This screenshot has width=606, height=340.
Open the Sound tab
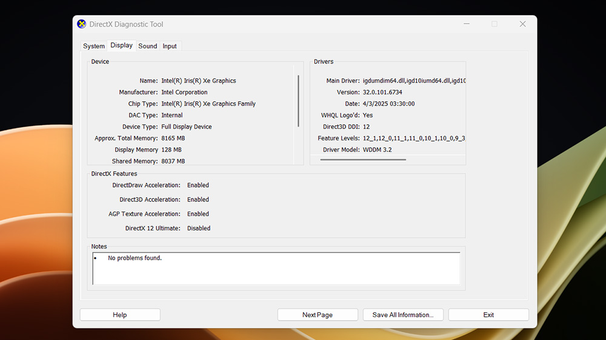point(148,46)
